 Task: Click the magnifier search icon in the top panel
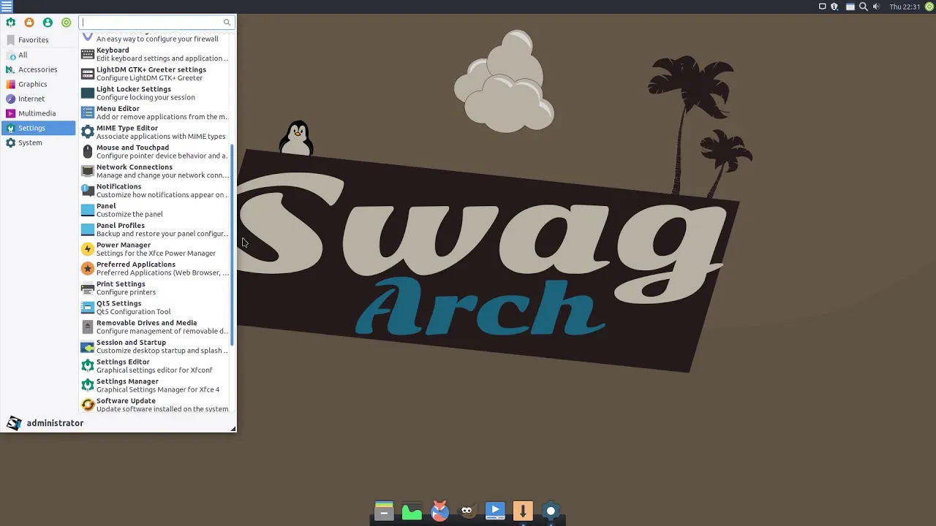863,7
